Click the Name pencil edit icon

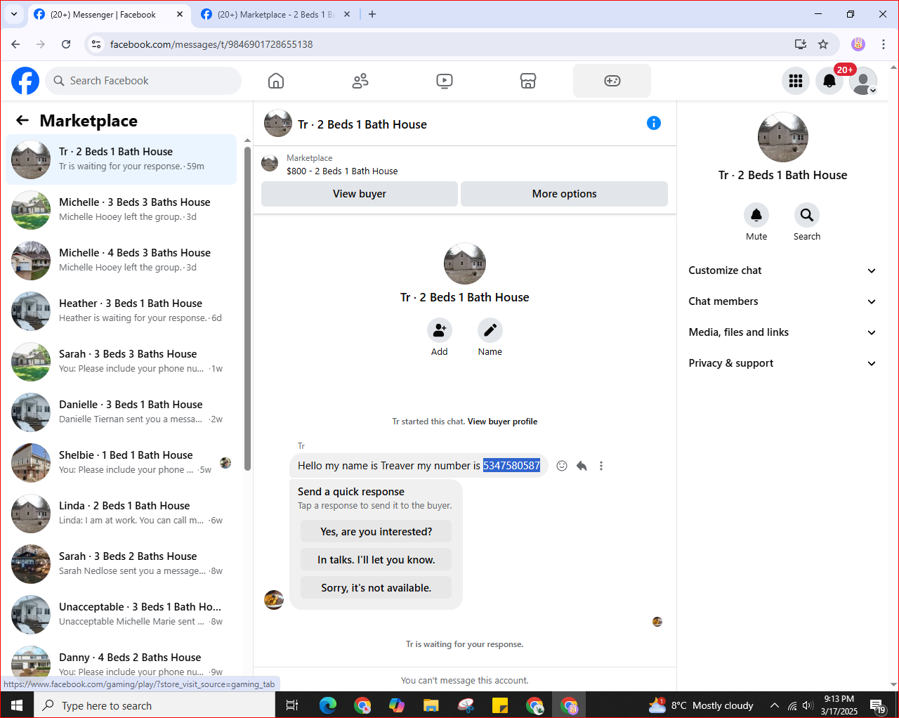pos(490,330)
